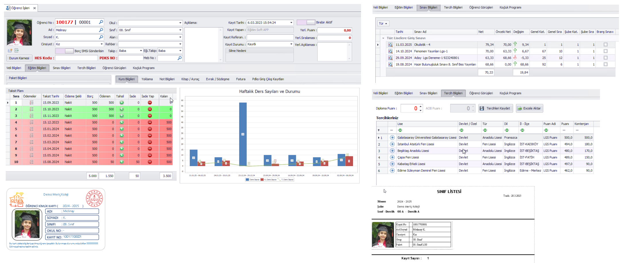Screen dimensions: 631x263
Task: Click arrow icon for Galatasaray Lisesi preference
Action: (x=392, y=137)
